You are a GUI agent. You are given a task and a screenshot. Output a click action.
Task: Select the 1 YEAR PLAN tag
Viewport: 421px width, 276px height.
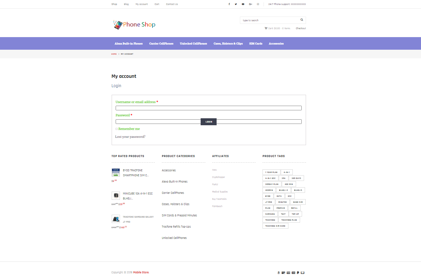coord(271,172)
